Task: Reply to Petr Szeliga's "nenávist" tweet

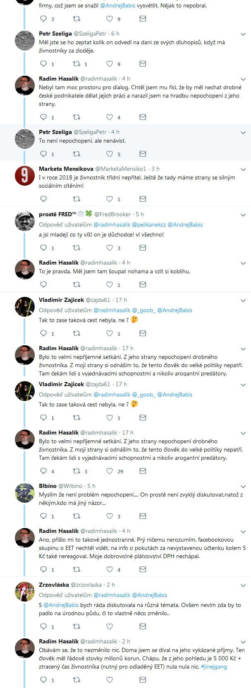Action: coord(43,154)
